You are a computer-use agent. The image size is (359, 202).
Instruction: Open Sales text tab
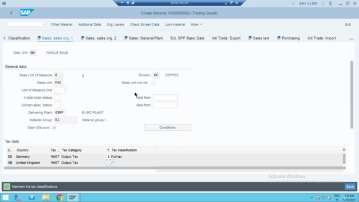click(x=259, y=38)
